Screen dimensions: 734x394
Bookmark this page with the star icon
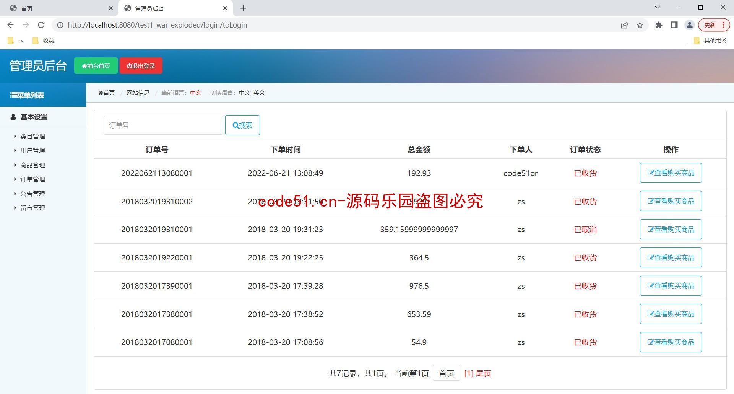(x=640, y=25)
